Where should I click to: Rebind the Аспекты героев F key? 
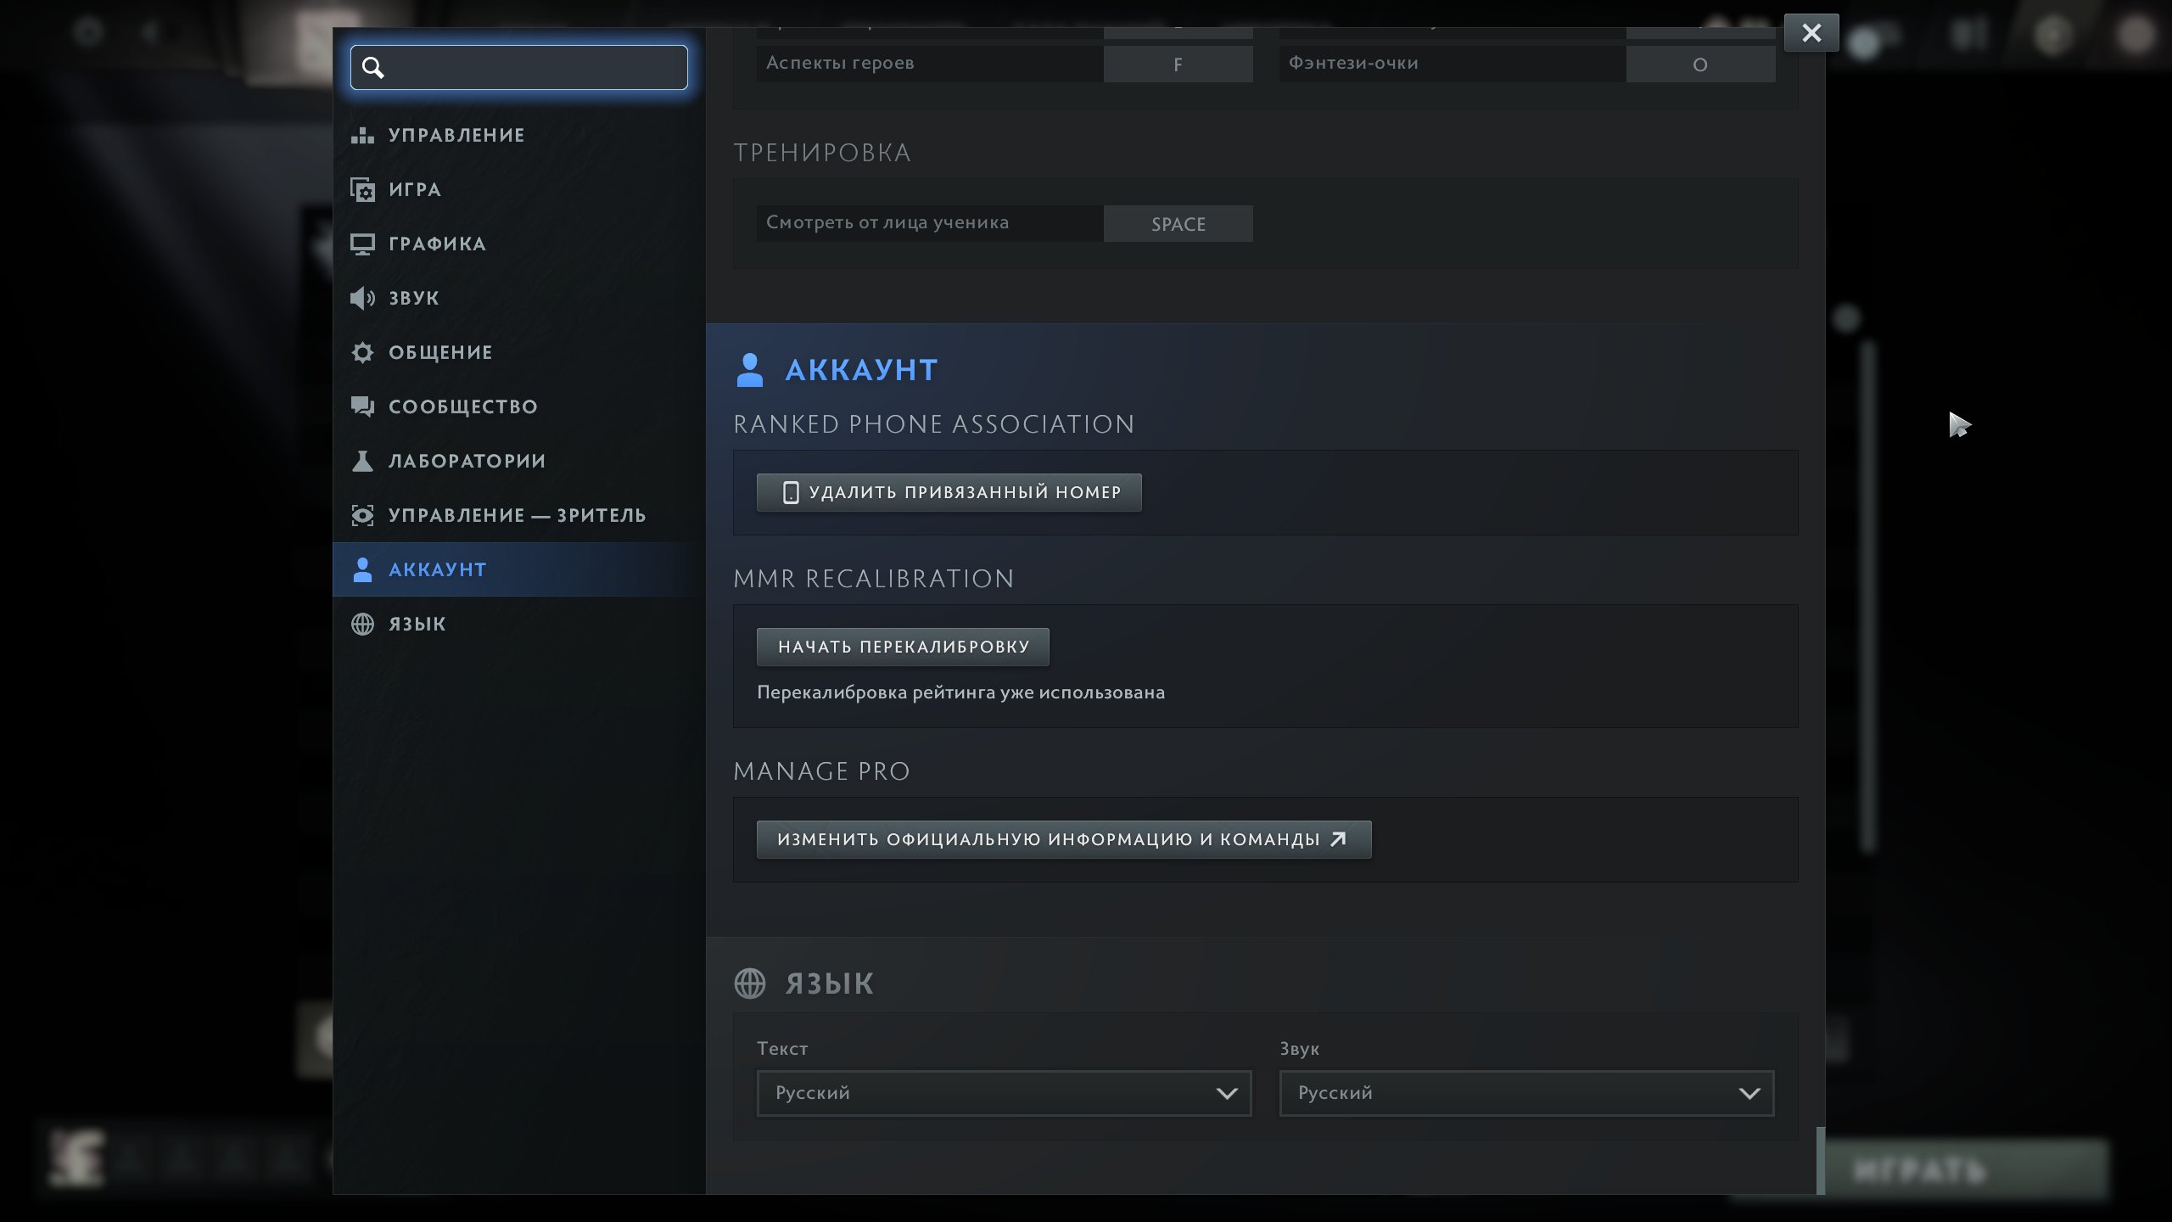pos(1178,64)
